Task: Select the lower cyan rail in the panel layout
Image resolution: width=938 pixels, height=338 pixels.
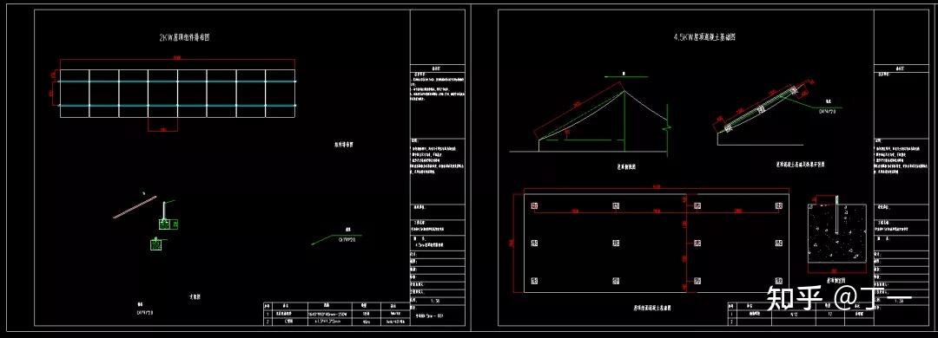Action: click(177, 105)
